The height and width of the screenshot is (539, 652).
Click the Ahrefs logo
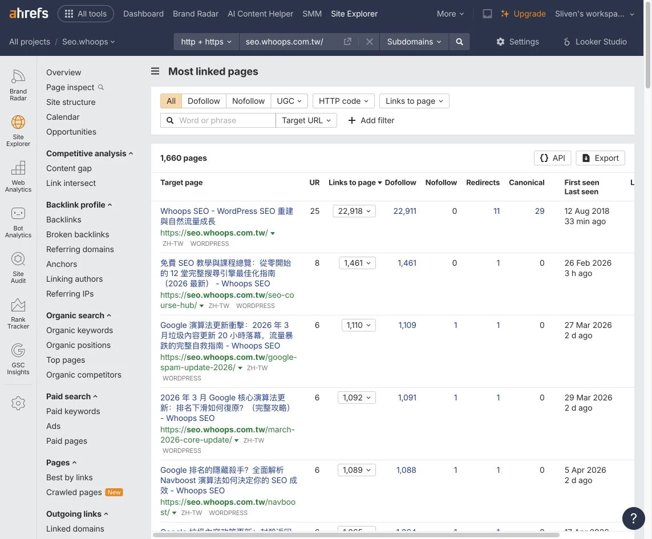(29, 13)
